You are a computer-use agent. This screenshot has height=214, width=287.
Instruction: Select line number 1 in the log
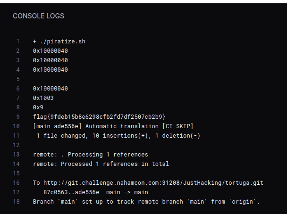(x=18, y=41)
